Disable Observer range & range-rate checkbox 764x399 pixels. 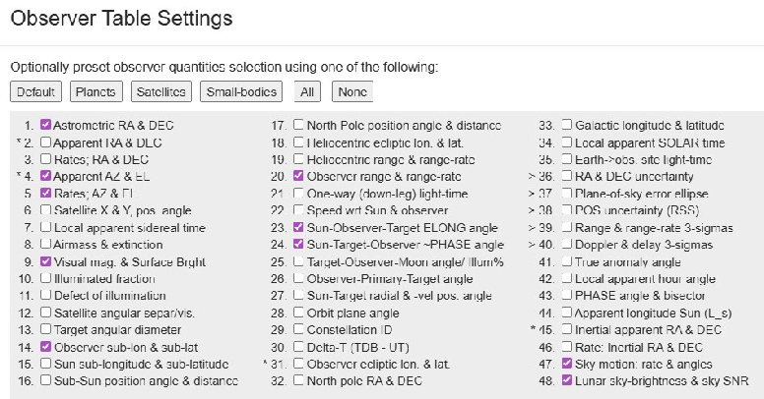pyautogui.click(x=299, y=176)
